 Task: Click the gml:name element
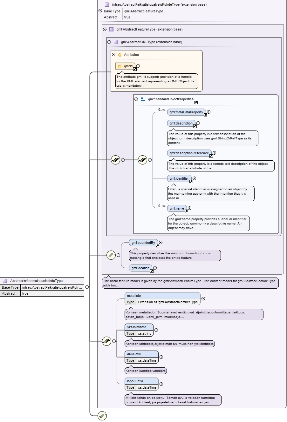[177, 209]
